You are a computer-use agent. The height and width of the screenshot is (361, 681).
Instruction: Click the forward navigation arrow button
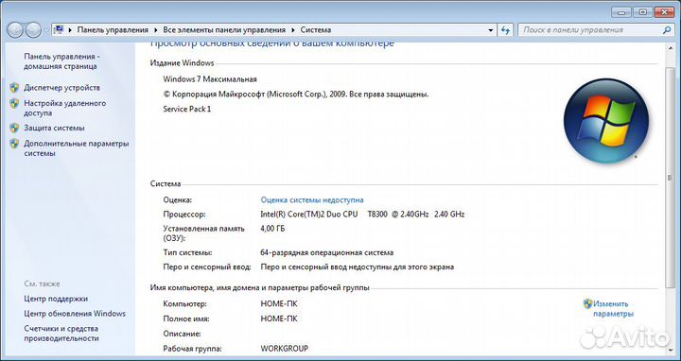coord(33,30)
